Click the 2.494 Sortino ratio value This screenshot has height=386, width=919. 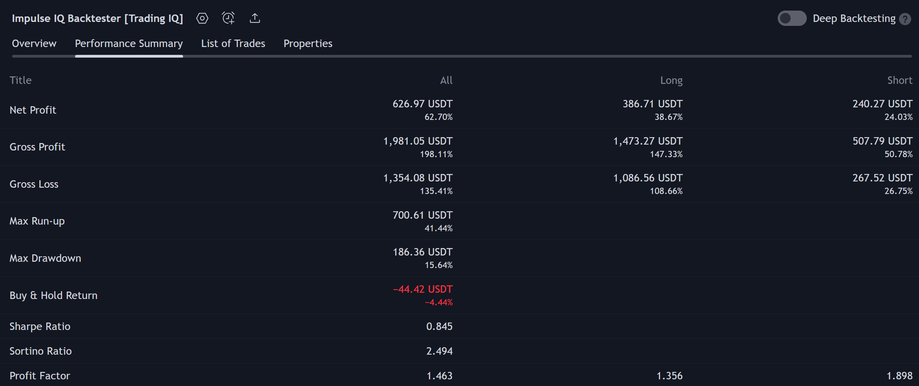[x=439, y=351]
